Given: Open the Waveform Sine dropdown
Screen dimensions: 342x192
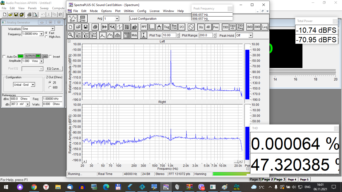Looking at the screenshot, I should tap(53, 29).
